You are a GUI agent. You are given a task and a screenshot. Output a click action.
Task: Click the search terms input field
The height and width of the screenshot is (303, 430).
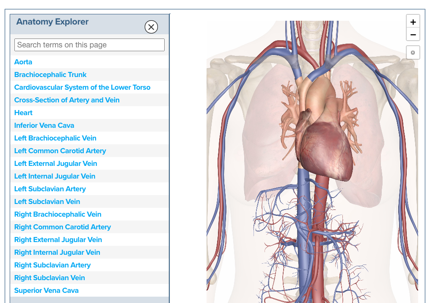pos(89,45)
